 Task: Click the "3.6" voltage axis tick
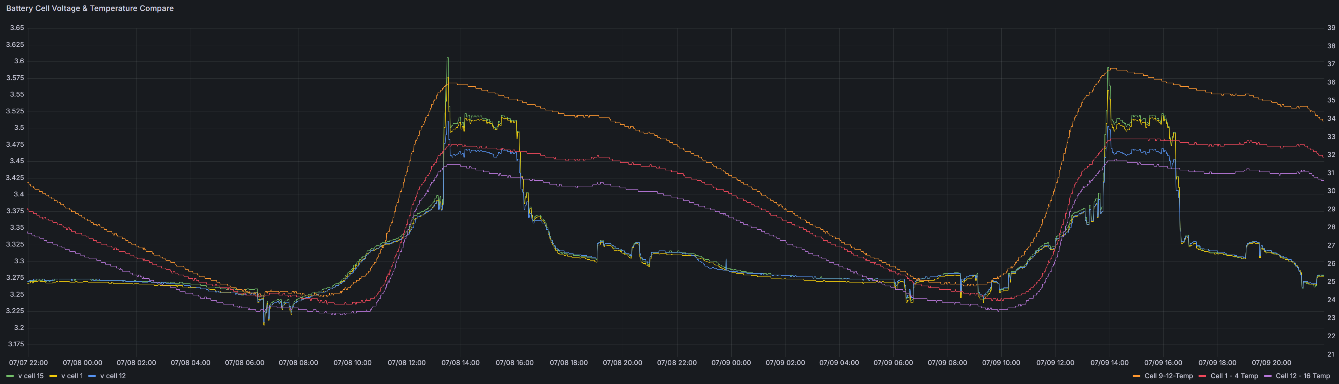click(19, 61)
